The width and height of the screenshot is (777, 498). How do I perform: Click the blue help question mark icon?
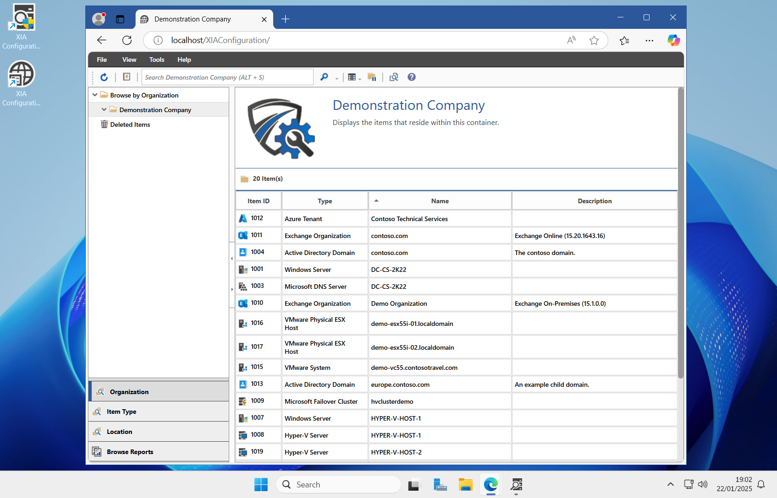coord(411,77)
